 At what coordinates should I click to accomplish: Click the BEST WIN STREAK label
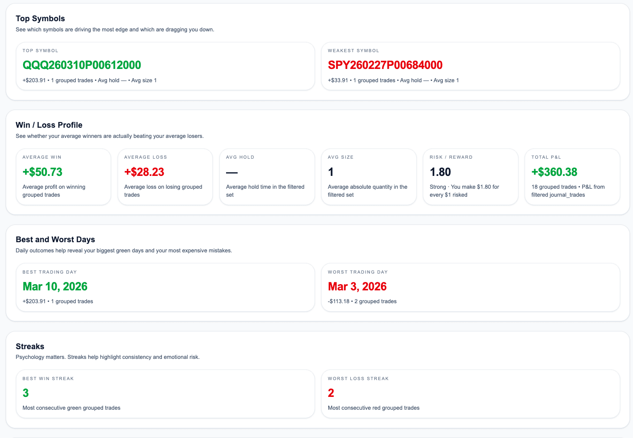48,379
